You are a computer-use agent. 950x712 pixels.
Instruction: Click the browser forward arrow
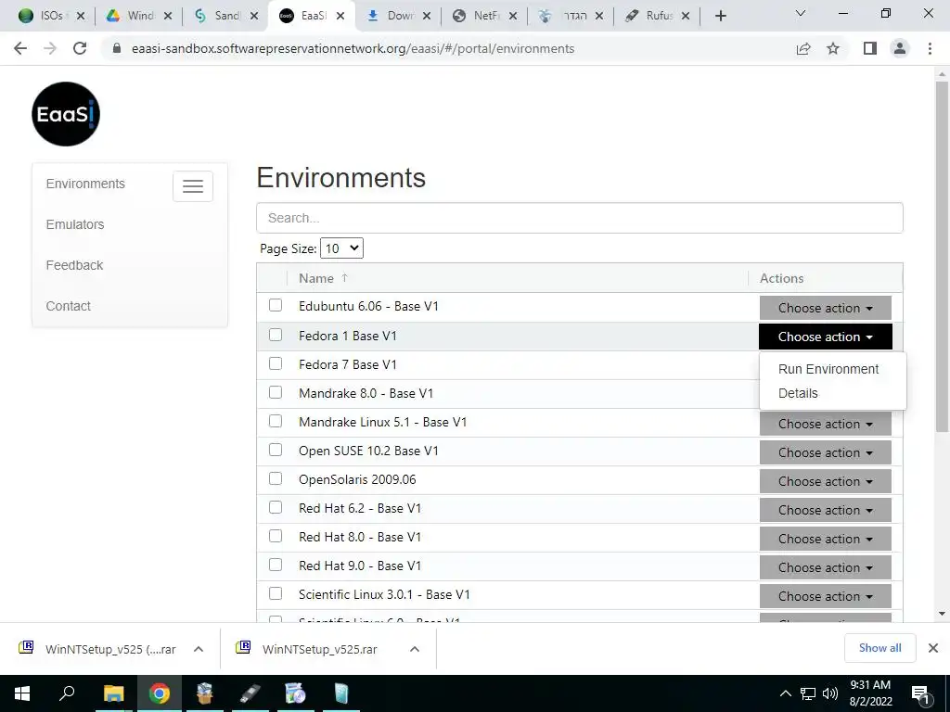pos(50,48)
